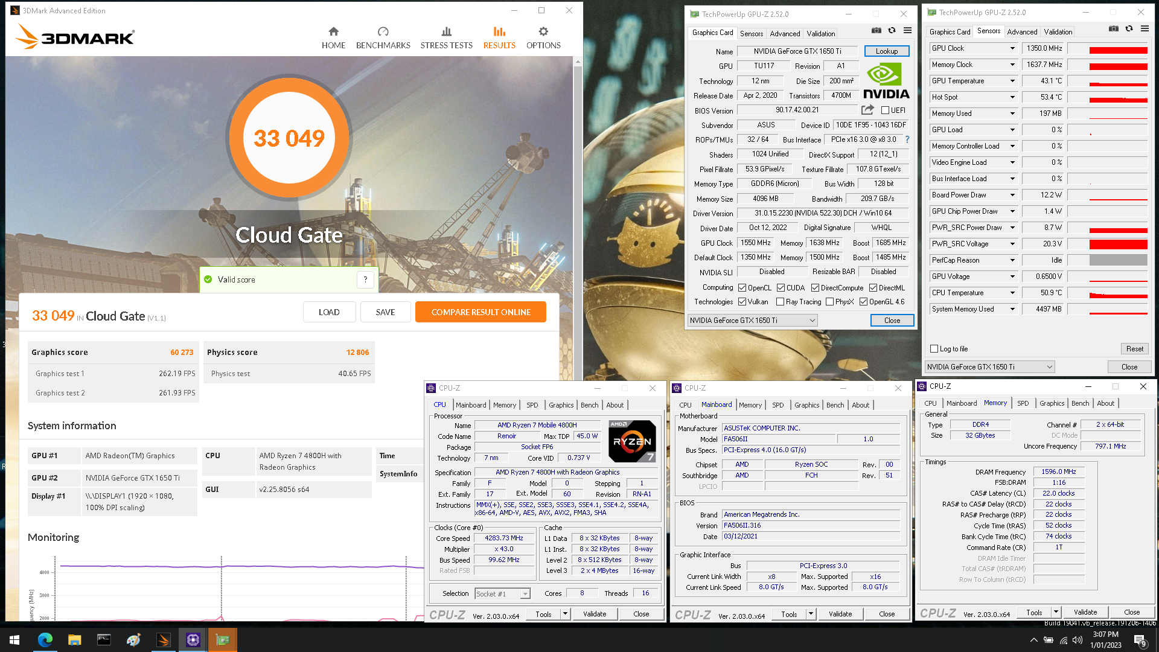The image size is (1159, 652).
Task: Click the PerfCap Reason gray bar
Action: [1118, 260]
